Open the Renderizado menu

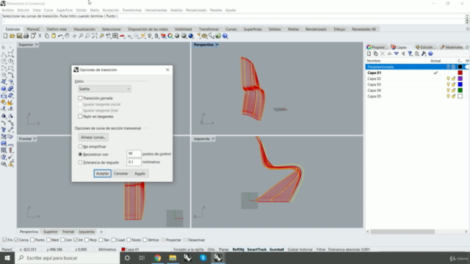(196, 10)
